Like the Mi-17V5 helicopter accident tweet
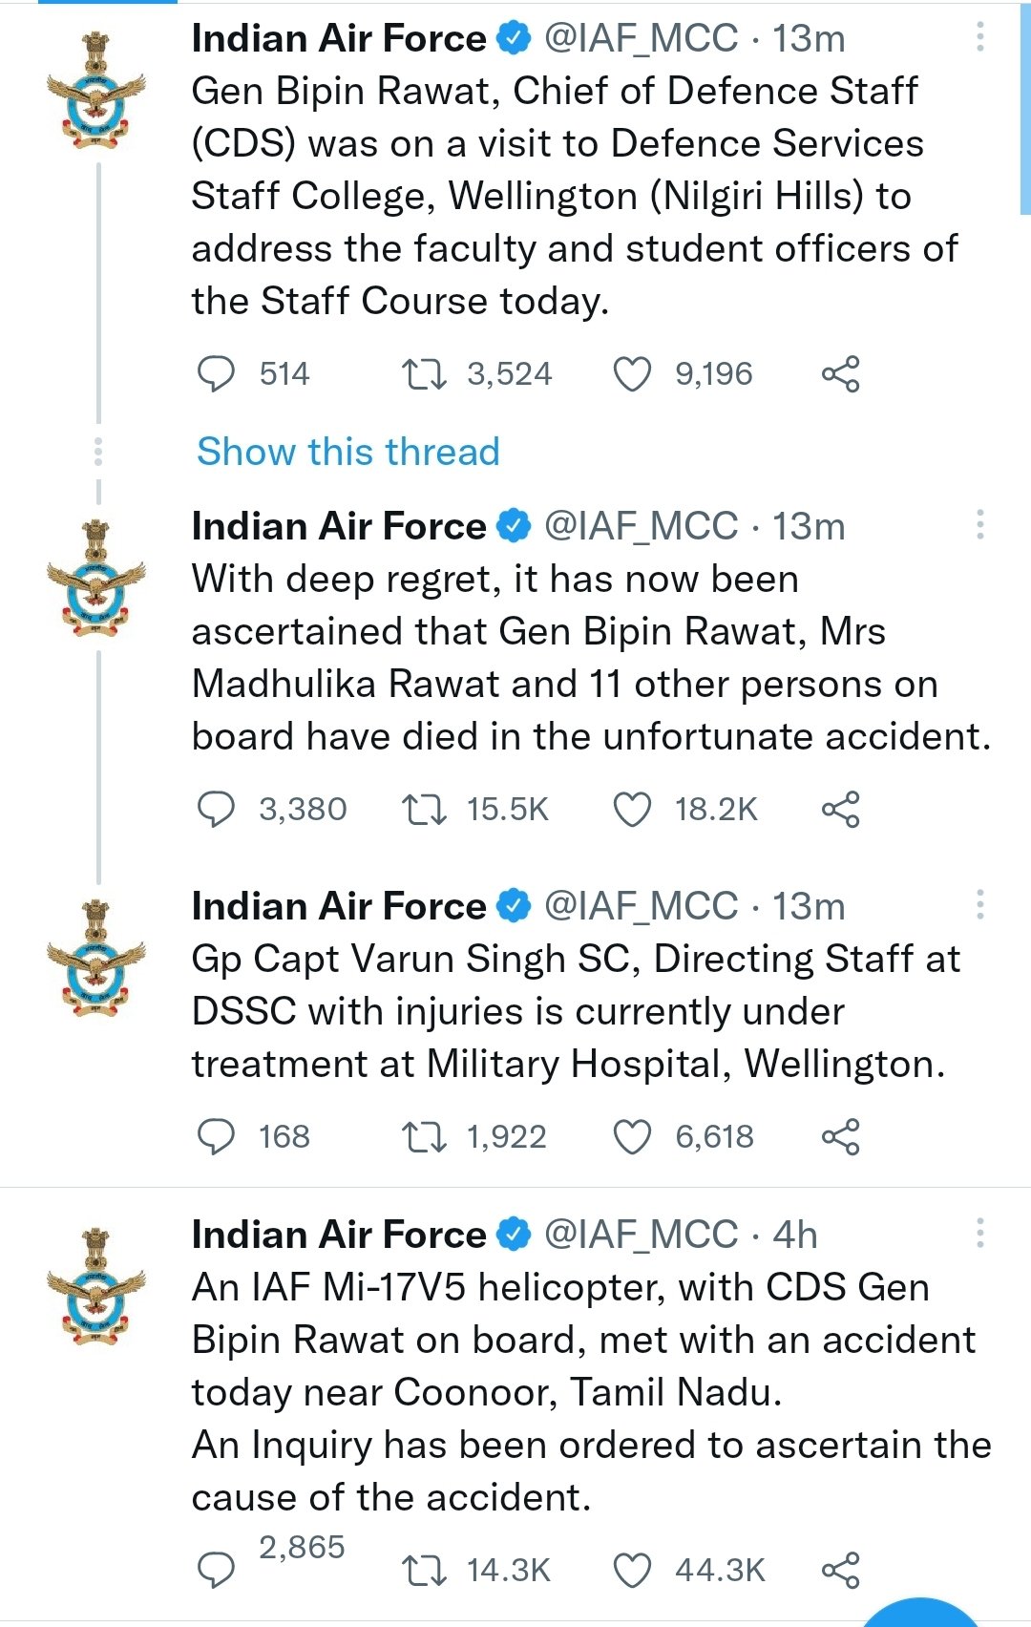The image size is (1031, 1627). click(x=632, y=1570)
